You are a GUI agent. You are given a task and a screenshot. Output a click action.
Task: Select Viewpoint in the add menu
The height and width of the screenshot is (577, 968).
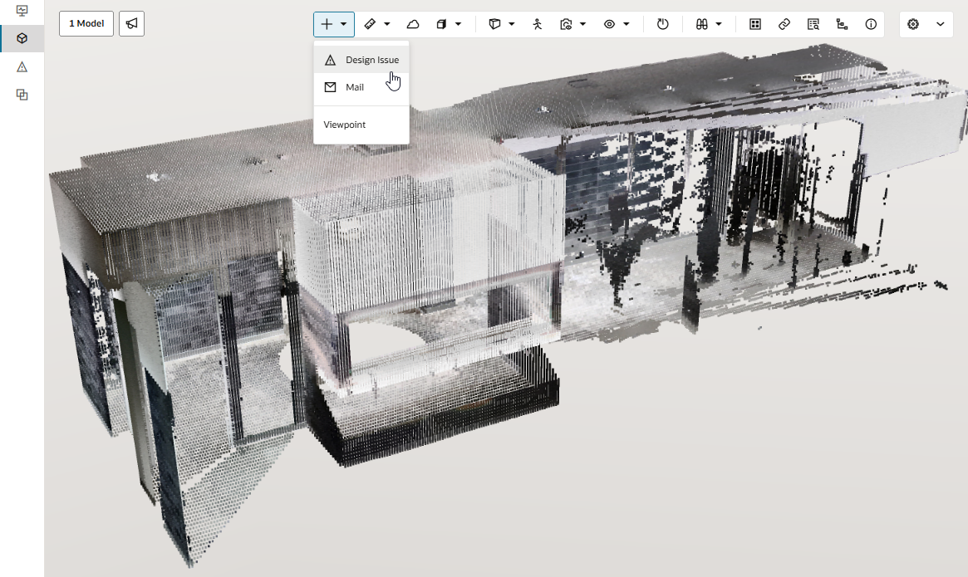click(345, 125)
